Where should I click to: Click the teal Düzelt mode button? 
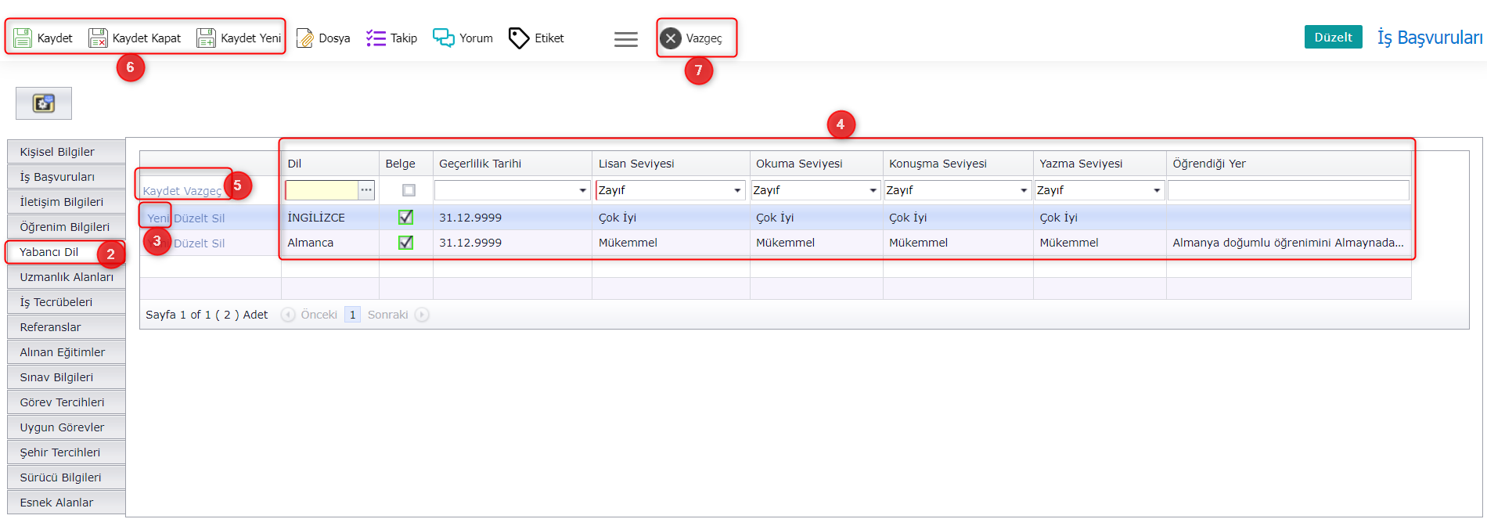[x=1333, y=37]
